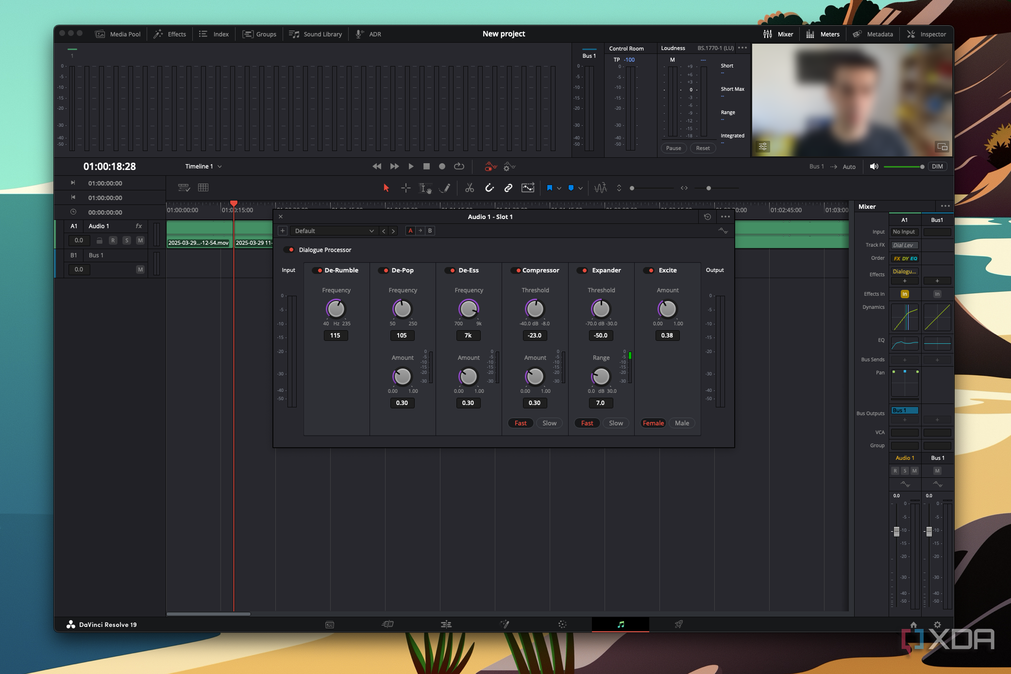Click the monitor volume slider

tap(903, 167)
